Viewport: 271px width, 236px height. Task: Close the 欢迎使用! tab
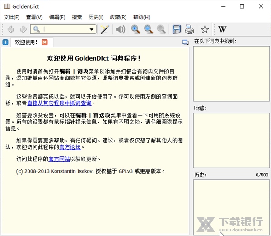[x=44, y=42]
